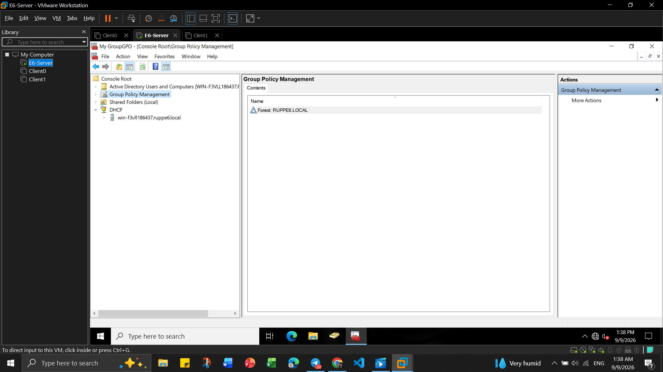The height and width of the screenshot is (372, 663).
Task: Click the Library search input field
Action: coord(45,42)
